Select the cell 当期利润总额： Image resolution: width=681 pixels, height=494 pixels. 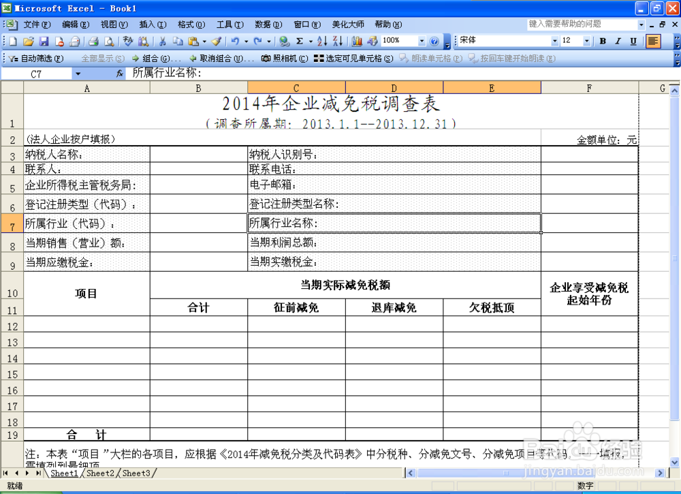point(394,243)
